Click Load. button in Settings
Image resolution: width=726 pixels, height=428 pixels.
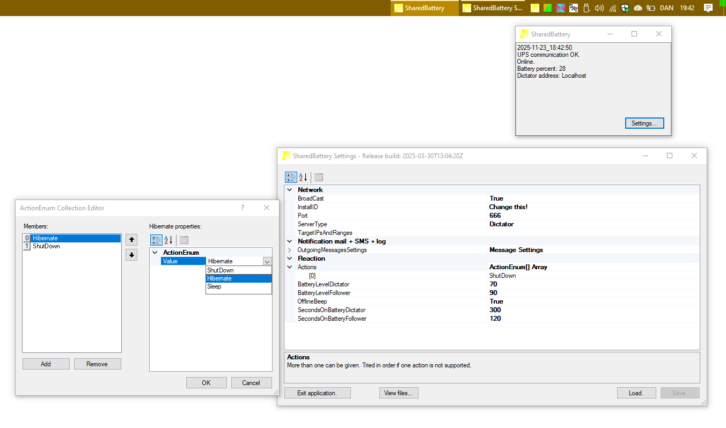(636, 393)
